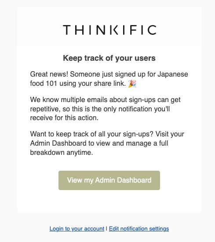Click the words Great news! at paragraph start
Viewport: 215px width, 242px height.
pyautogui.click(x=49, y=74)
